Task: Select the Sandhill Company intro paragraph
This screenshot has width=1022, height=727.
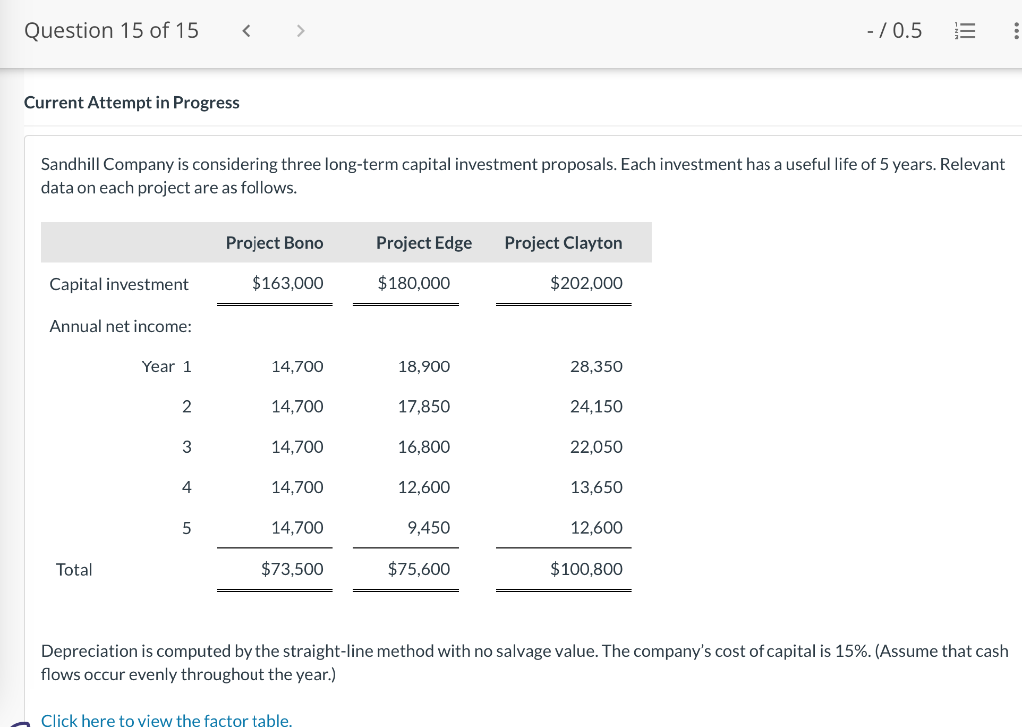Action: click(x=523, y=176)
